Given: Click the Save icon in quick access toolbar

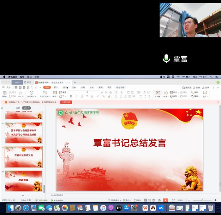Looking at the screenshot, I should [16, 88].
